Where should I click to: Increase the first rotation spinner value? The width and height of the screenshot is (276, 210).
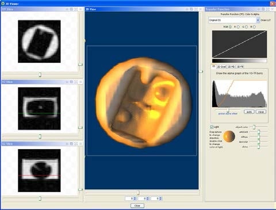135,198
